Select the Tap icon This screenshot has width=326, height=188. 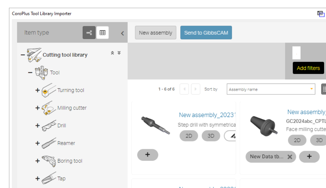pos(49,178)
